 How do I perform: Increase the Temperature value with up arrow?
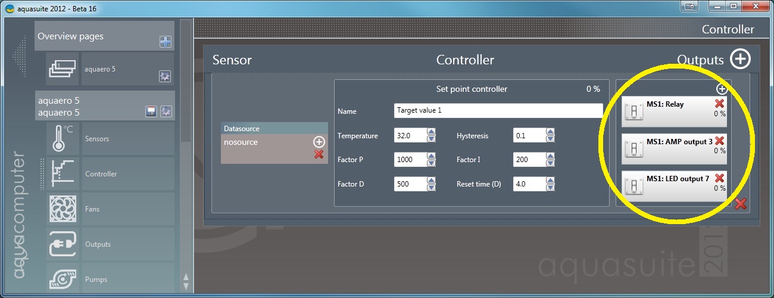(x=431, y=132)
